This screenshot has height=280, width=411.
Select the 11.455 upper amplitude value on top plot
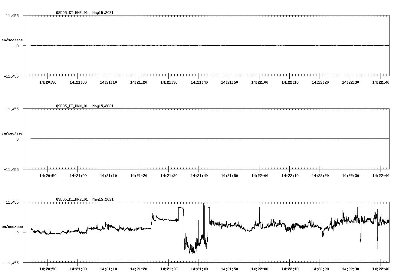[12, 15]
